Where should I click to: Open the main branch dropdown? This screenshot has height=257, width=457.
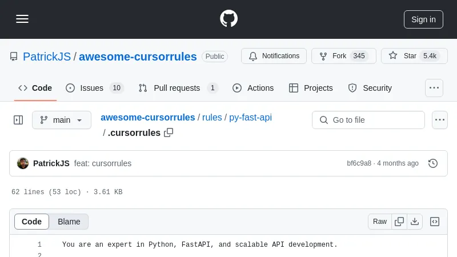click(62, 120)
